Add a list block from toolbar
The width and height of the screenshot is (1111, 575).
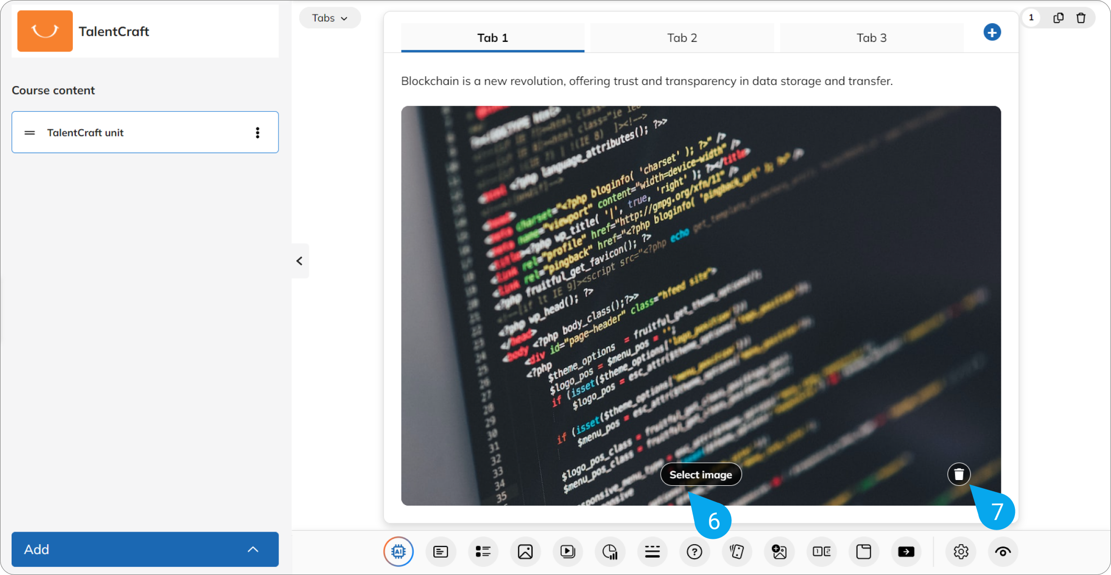(483, 551)
